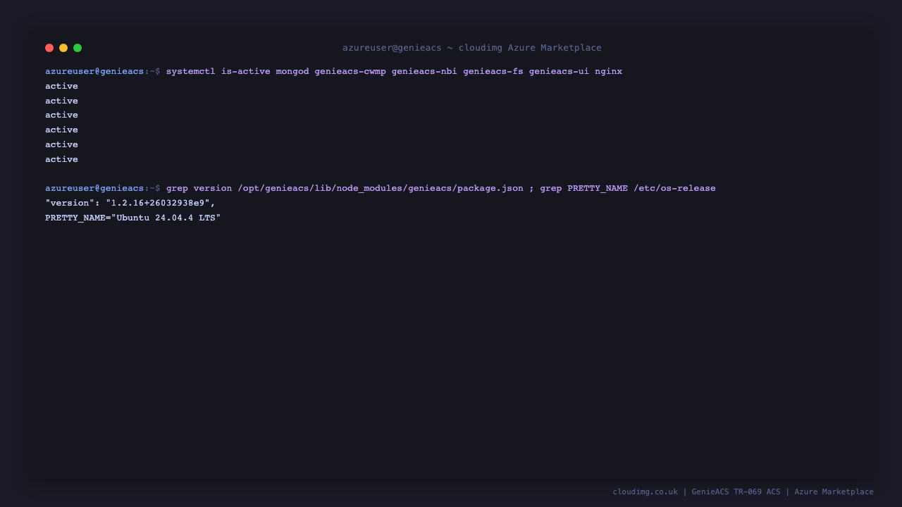Click 'Azure Marketplace' in the footer

[x=834, y=492]
